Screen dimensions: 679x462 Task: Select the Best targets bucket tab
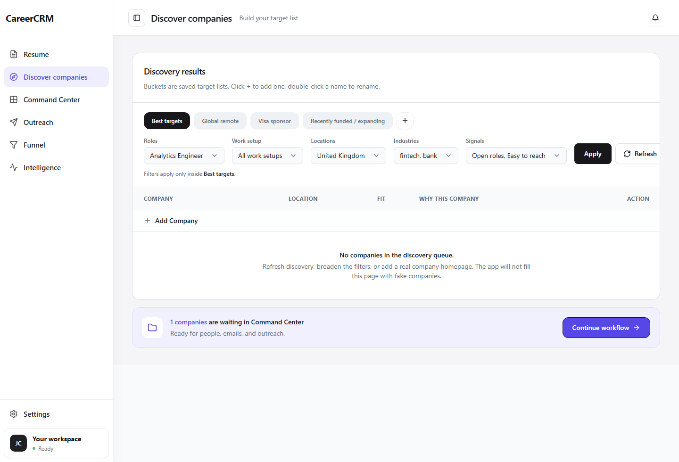(x=167, y=121)
